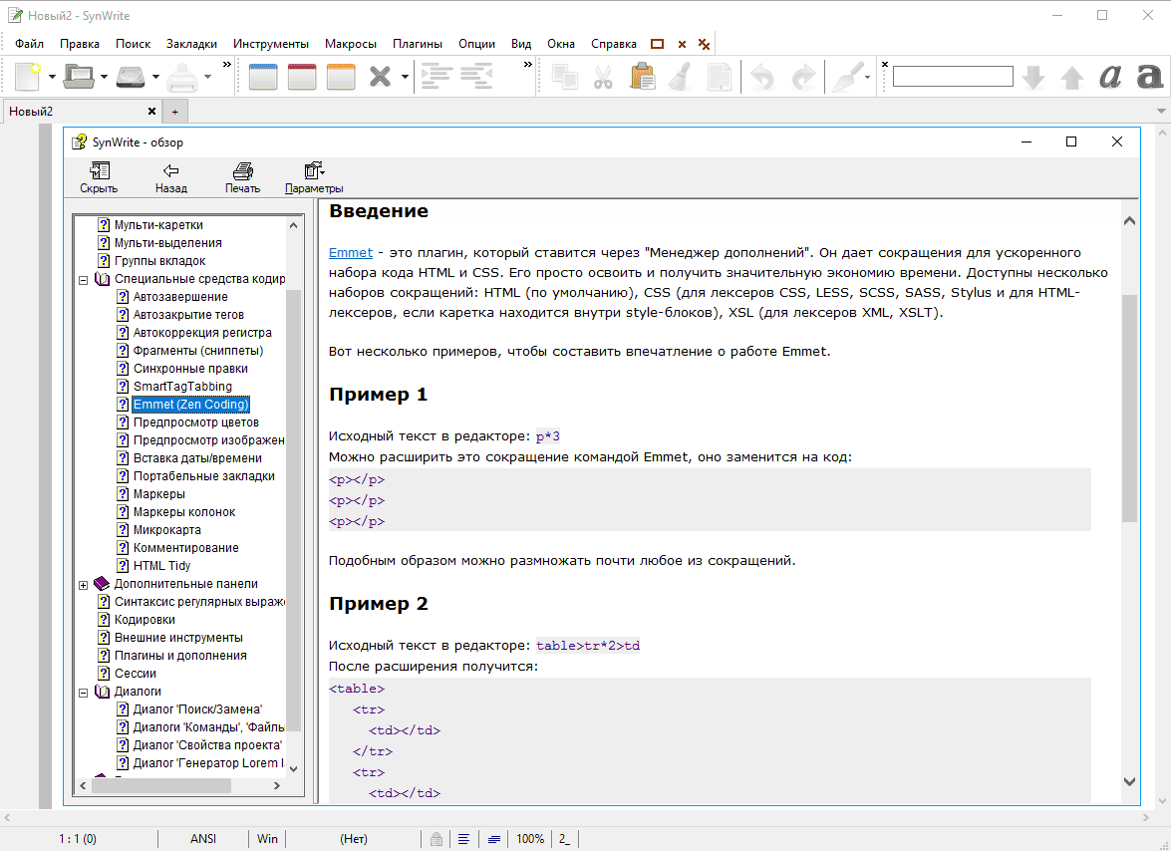
Task: Click the Назад back button
Action: click(x=171, y=177)
